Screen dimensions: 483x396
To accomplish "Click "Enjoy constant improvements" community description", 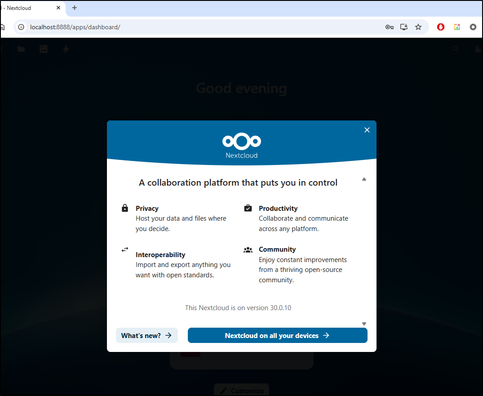I will [303, 270].
